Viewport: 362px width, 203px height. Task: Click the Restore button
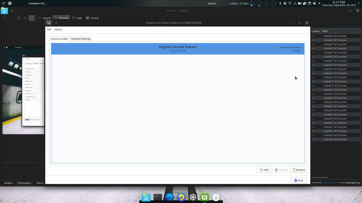pos(299,169)
